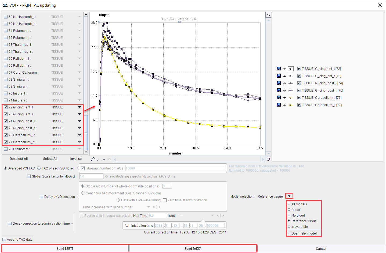This screenshot has width=386, height=253.
Task: Click the icon at the right end of the plot scrollbar
Action: tap(268, 159)
